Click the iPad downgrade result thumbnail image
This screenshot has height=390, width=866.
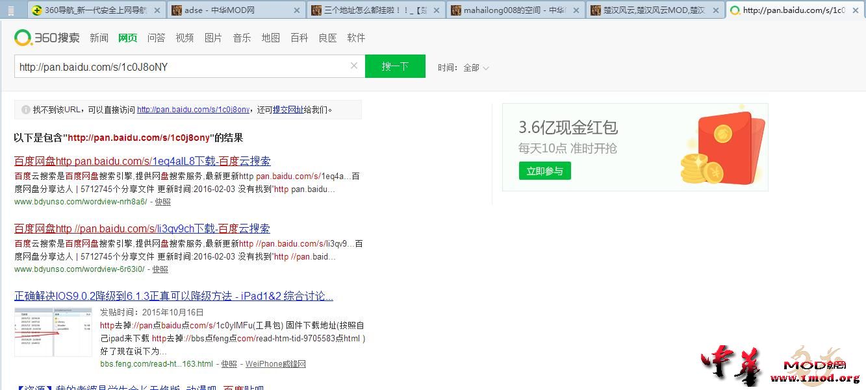(53, 332)
